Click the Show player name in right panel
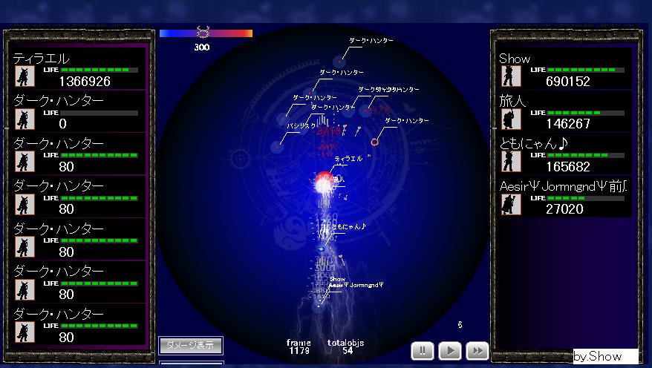 coord(515,59)
